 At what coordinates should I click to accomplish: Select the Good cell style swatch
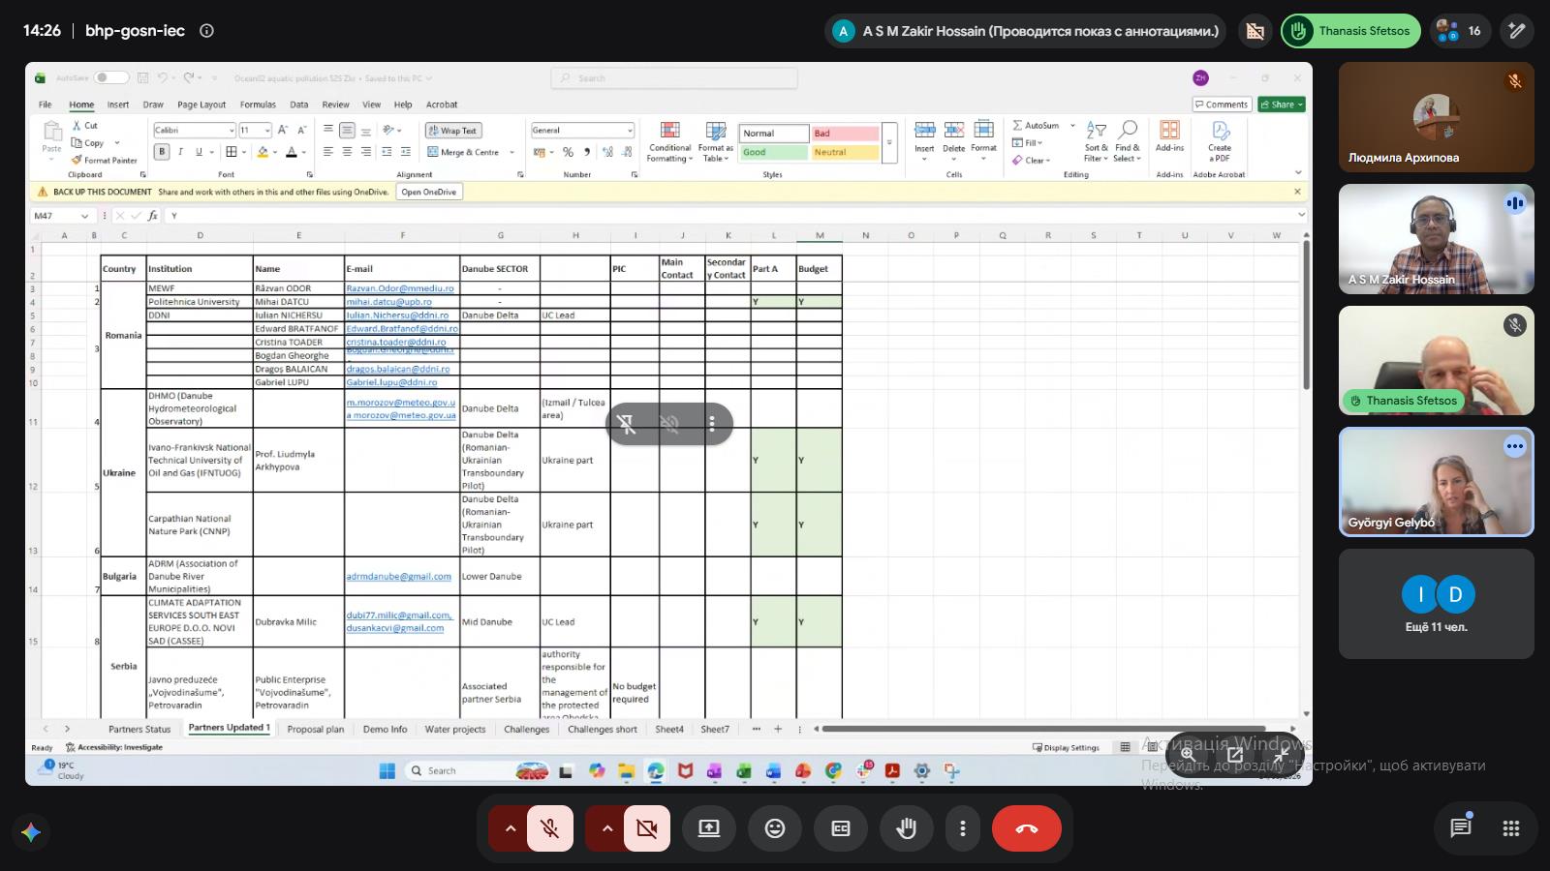[x=774, y=152]
